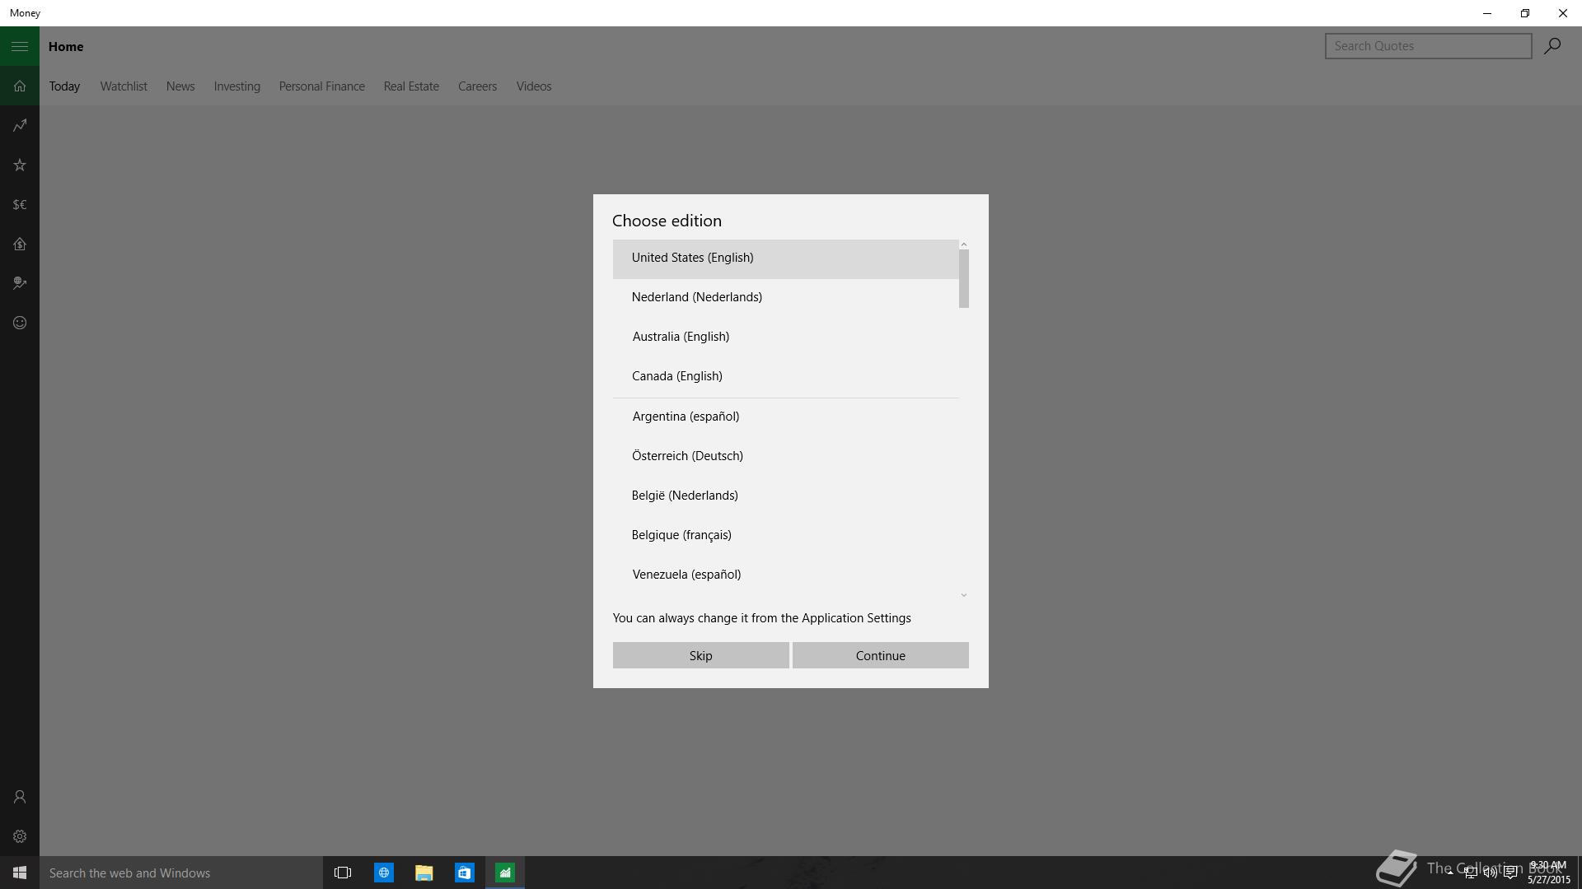Open the Investing tab
The width and height of the screenshot is (1582, 889).
click(x=236, y=86)
